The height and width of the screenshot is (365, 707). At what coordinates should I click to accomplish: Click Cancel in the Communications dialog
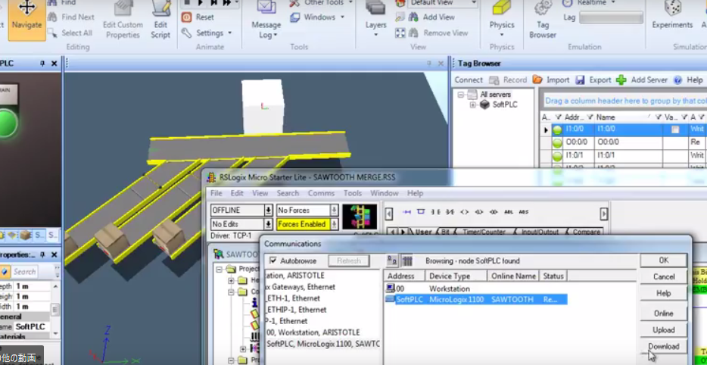[x=664, y=276]
